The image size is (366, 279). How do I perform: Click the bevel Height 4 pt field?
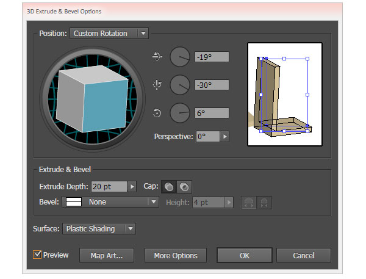click(x=208, y=203)
